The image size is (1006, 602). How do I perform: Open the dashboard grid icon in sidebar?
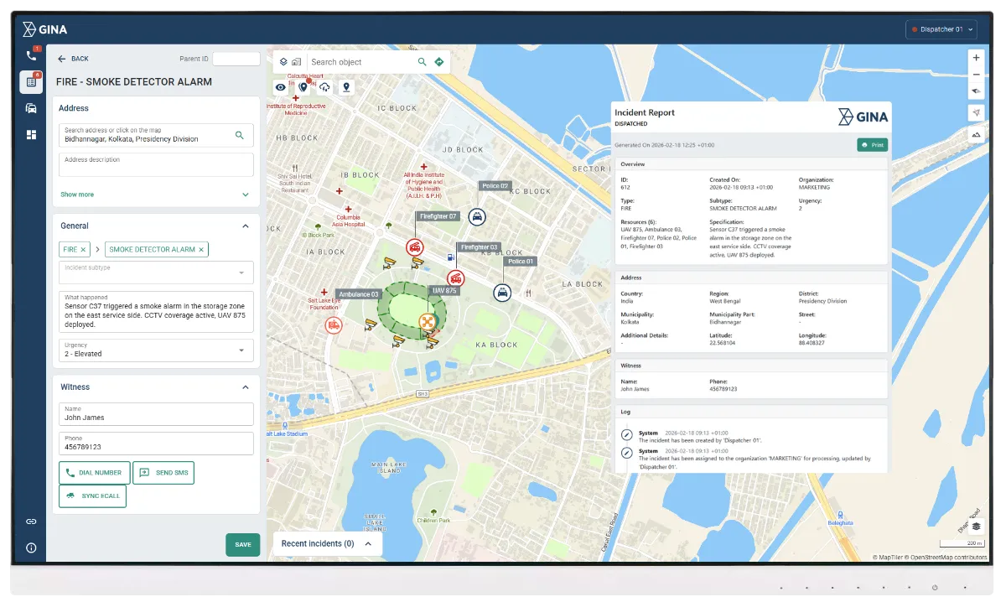click(x=32, y=135)
